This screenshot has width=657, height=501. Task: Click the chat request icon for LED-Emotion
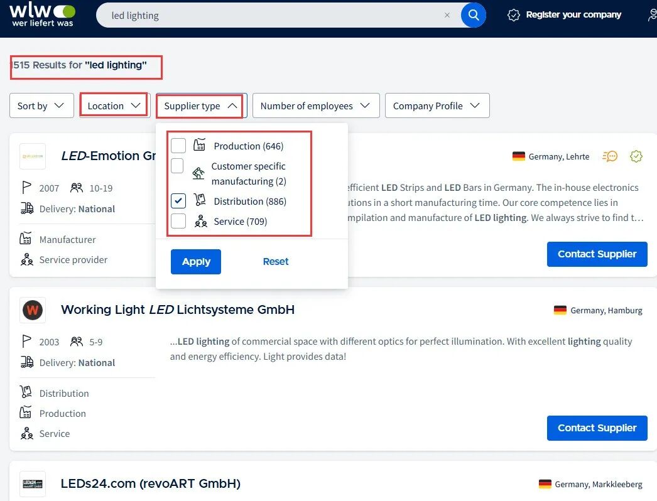click(609, 156)
